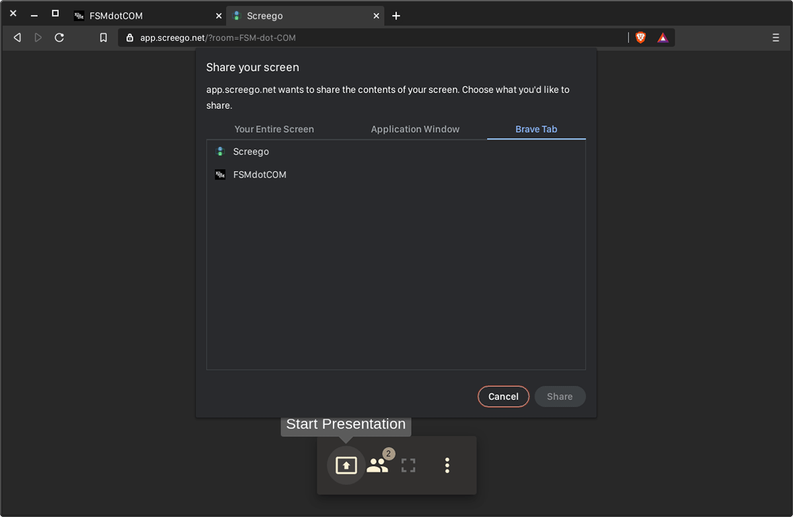The height and width of the screenshot is (517, 793).
Task: Close the Screego browser tab
Action: [x=377, y=16]
